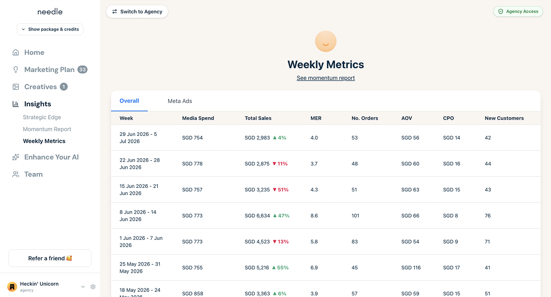Click the Agency Access badge
This screenshot has width=551, height=297.
coord(518,11)
